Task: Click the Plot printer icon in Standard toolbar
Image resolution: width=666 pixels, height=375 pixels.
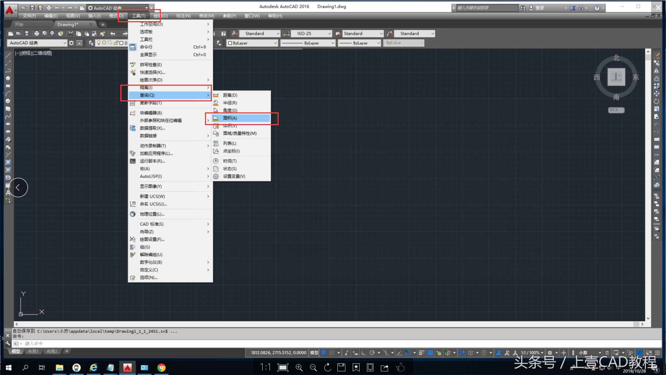Action: click(x=36, y=34)
